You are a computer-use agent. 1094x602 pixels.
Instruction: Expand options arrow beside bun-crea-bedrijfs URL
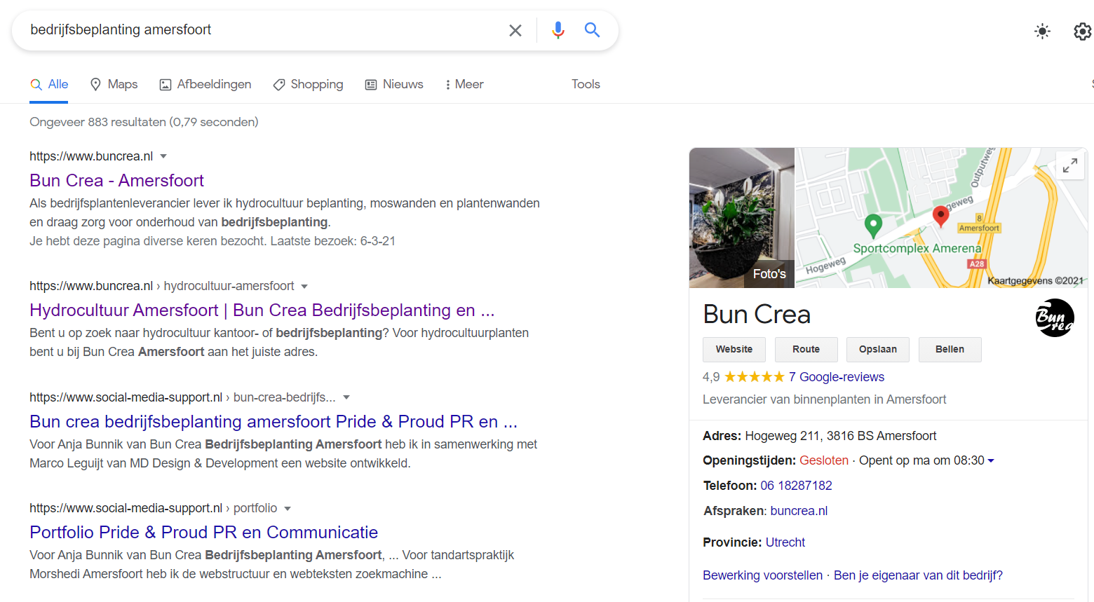(346, 397)
